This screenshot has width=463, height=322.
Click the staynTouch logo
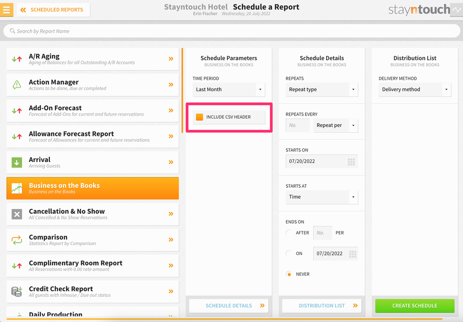tap(419, 10)
